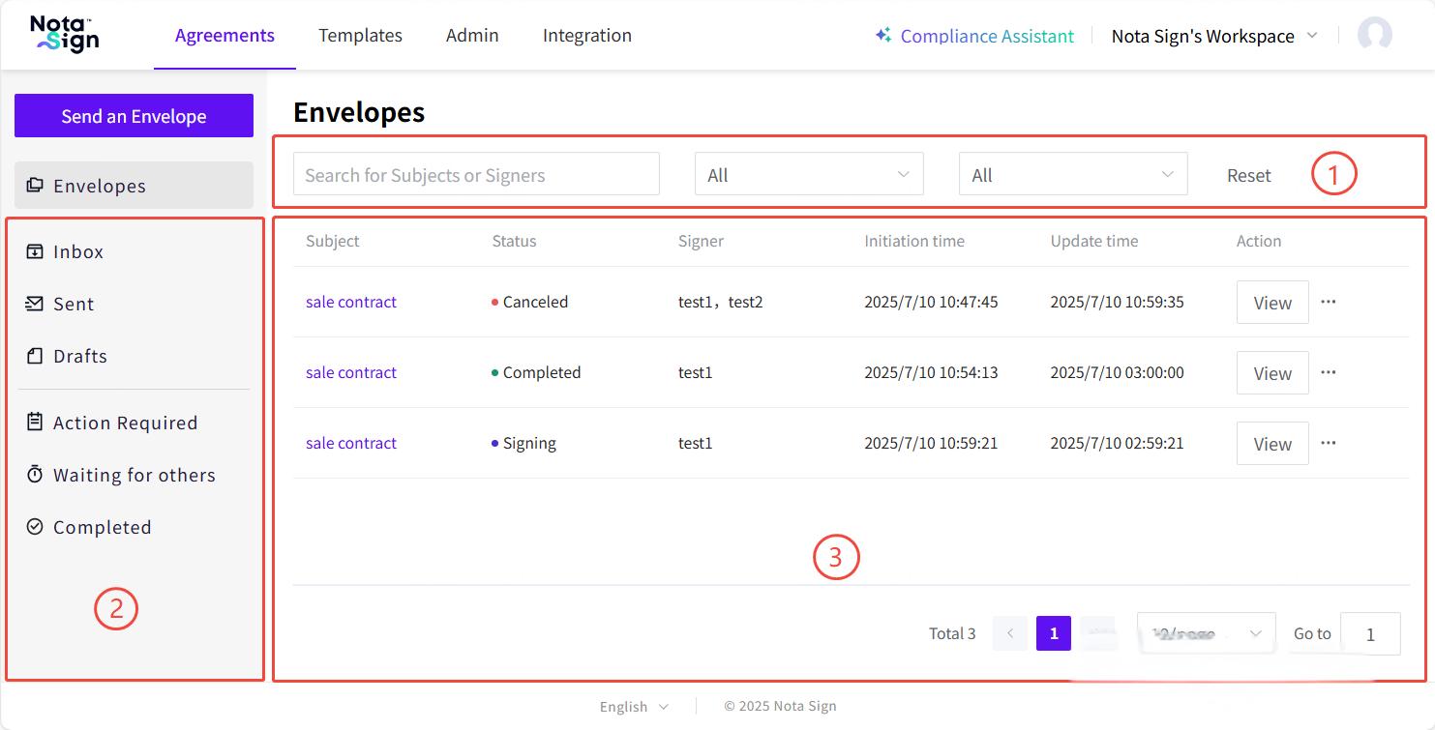View the Completed sale contract
The height and width of the screenshot is (730, 1435).
click(x=1271, y=373)
